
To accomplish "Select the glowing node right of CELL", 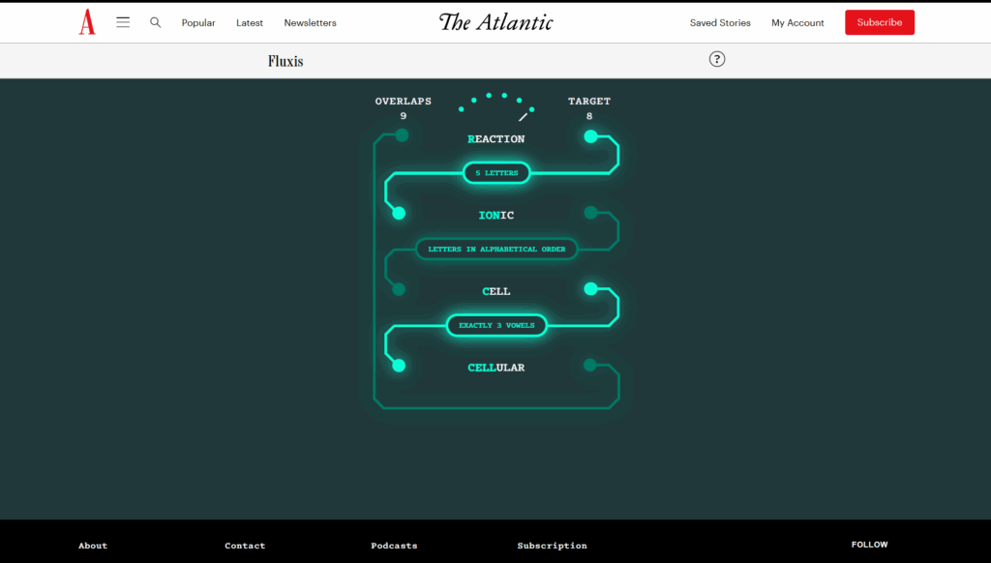I will coord(590,288).
